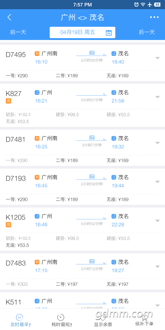This screenshot has height=330, width=165.
Task: Tap the clock icon in the status bar
Action: pos(136,5)
